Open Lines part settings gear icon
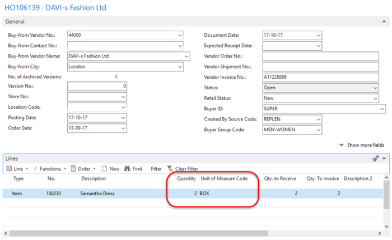392x240 pixels. (376, 159)
